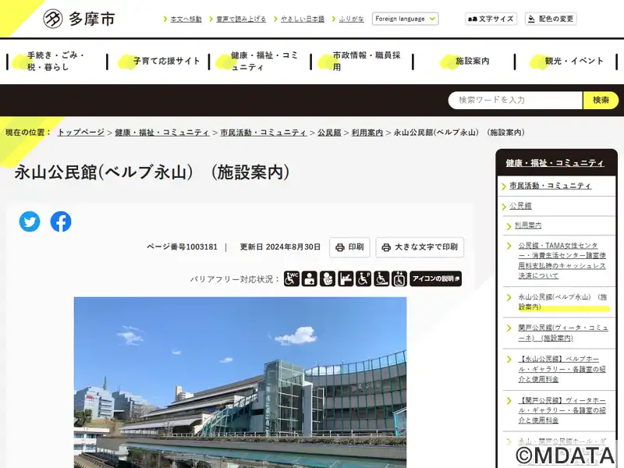Open the 配色の変更 color scheme button
This screenshot has width=624, height=468.
click(x=551, y=19)
